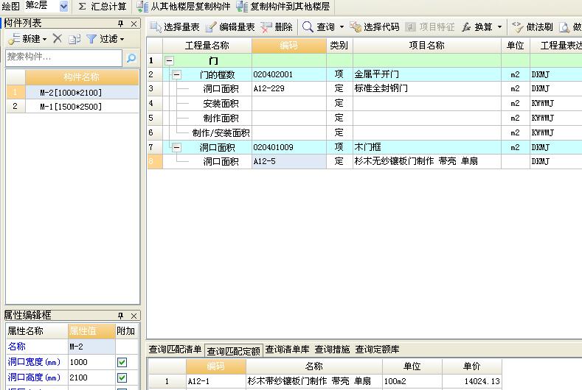Open the 换算 dropdown arrow
The width and height of the screenshot is (582, 390).
pos(499,27)
